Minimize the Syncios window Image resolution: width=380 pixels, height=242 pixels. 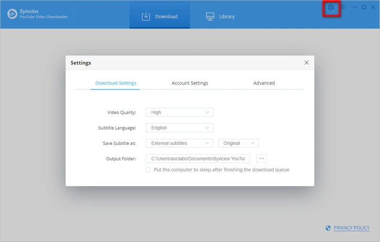click(x=354, y=8)
